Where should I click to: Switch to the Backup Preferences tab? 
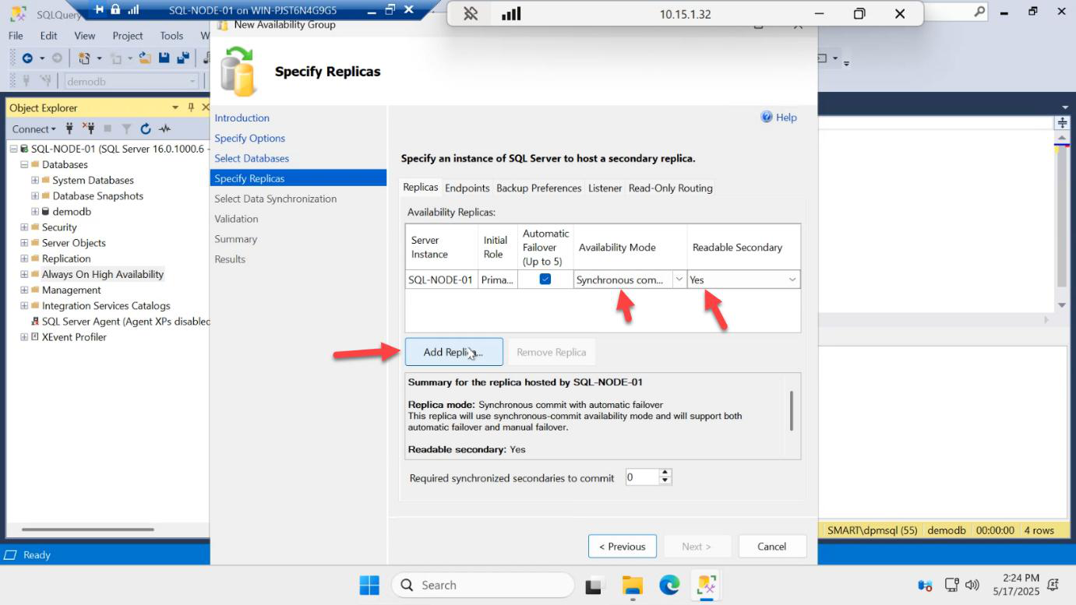pos(539,188)
